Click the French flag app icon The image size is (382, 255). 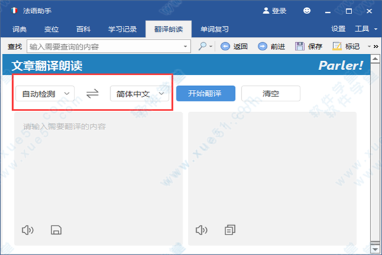14,10
